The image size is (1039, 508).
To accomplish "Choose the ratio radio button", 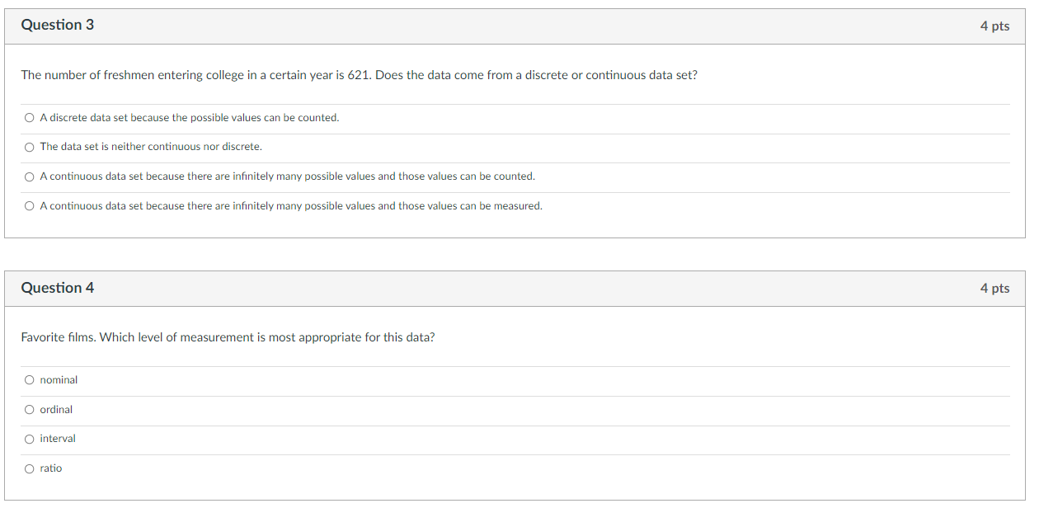I will pos(30,468).
